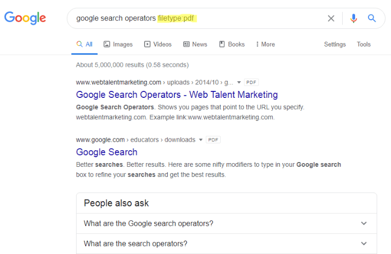Open dropdown arrow beside webtalentmarketing.com URL

click(239, 82)
